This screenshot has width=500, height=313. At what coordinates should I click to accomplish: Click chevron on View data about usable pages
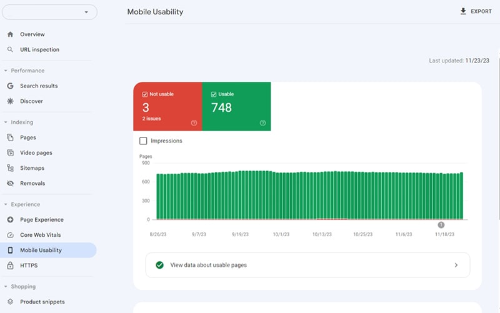[456, 265]
